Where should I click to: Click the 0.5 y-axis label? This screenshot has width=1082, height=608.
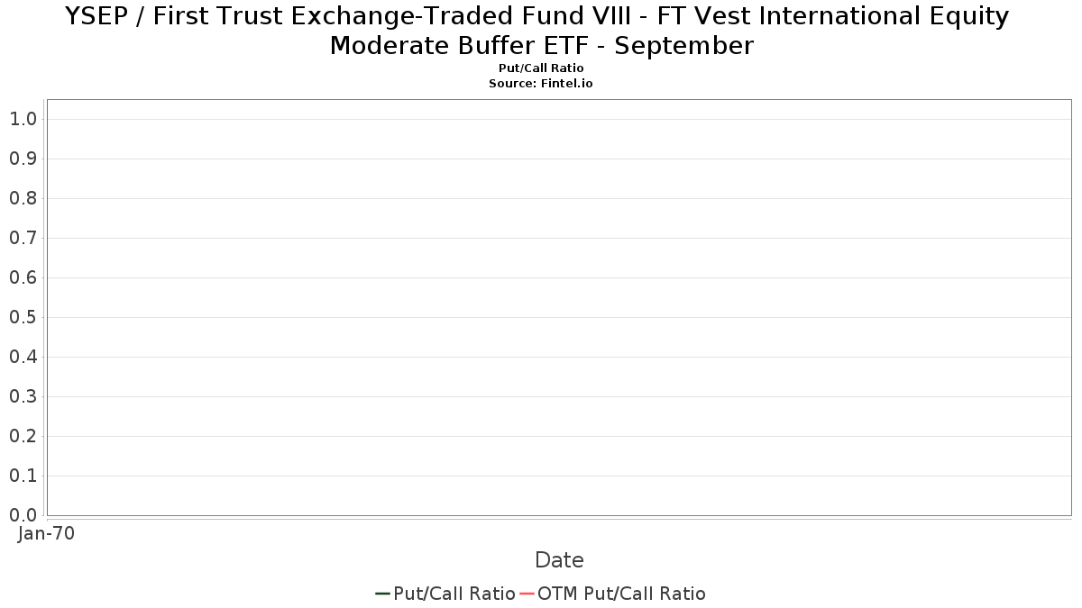point(23,317)
